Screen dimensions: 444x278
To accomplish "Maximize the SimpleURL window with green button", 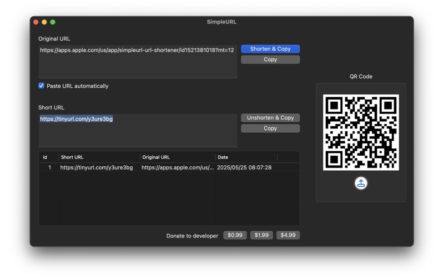I will pos(53,22).
